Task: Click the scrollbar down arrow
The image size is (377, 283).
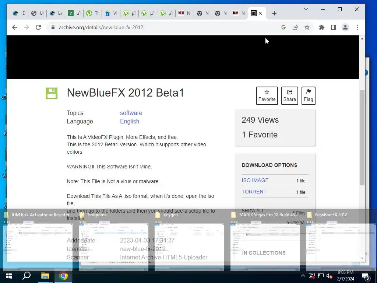Action: tap(362, 258)
